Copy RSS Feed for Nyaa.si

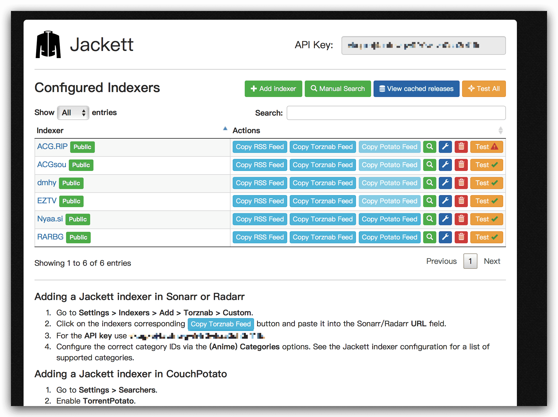[260, 219]
